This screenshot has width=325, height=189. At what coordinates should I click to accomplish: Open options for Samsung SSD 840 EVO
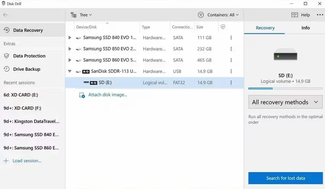click(231, 38)
